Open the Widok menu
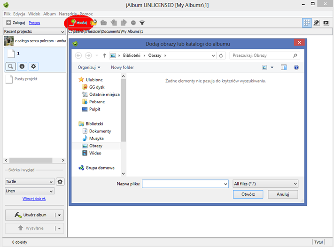The image size is (334, 247). click(34, 14)
